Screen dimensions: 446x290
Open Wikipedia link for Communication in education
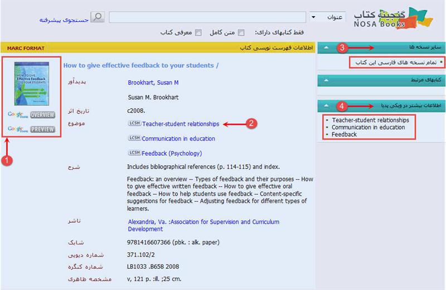pos(368,127)
